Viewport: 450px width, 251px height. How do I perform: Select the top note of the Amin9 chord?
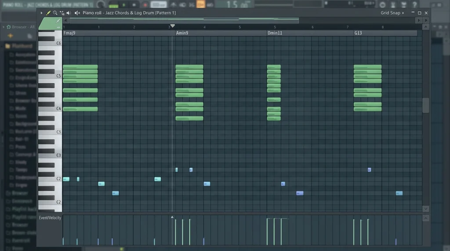tap(189, 67)
